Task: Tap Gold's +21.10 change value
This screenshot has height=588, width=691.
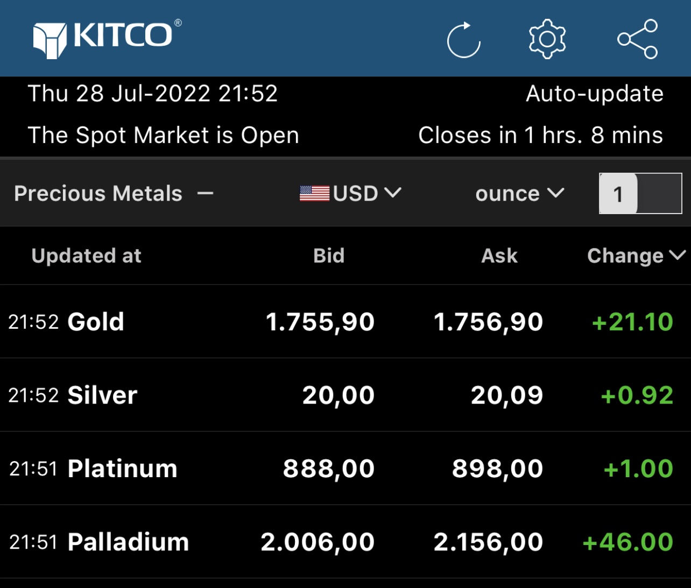Action: (632, 322)
